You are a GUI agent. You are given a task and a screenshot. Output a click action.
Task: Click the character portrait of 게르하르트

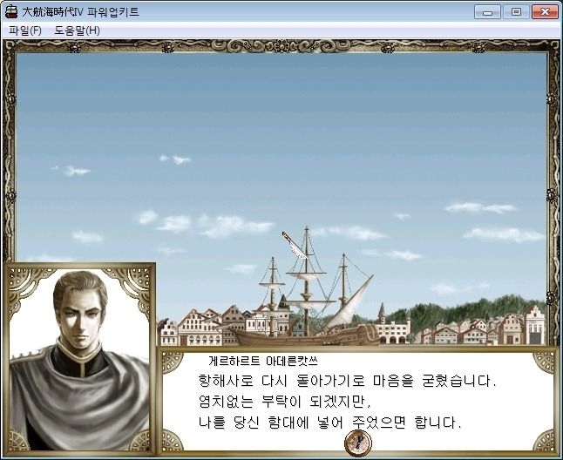[x=79, y=359]
